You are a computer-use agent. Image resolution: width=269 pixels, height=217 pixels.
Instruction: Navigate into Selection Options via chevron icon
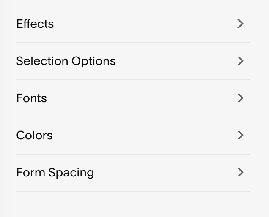tap(240, 61)
